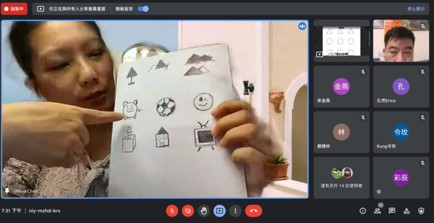Select the 碧嬌林 participant tile

[x=341, y=132]
